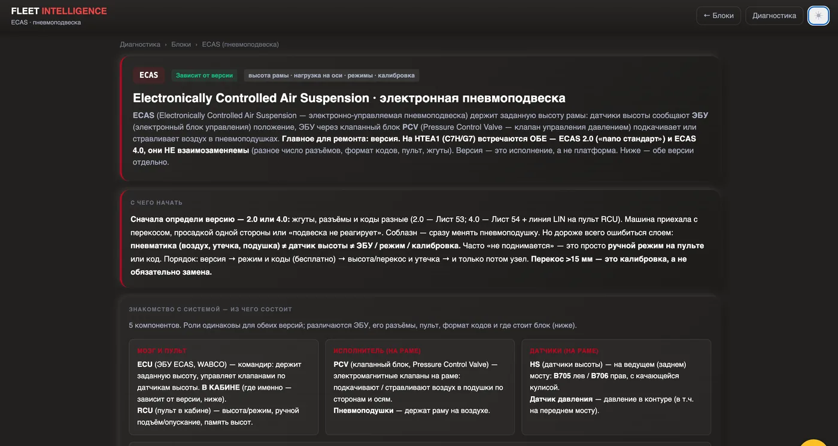Click the red ECAS badge

pos(148,75)
